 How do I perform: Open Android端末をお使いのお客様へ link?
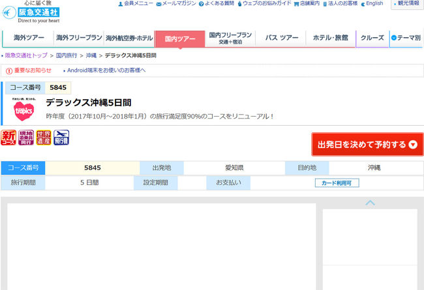coord(106,70)
